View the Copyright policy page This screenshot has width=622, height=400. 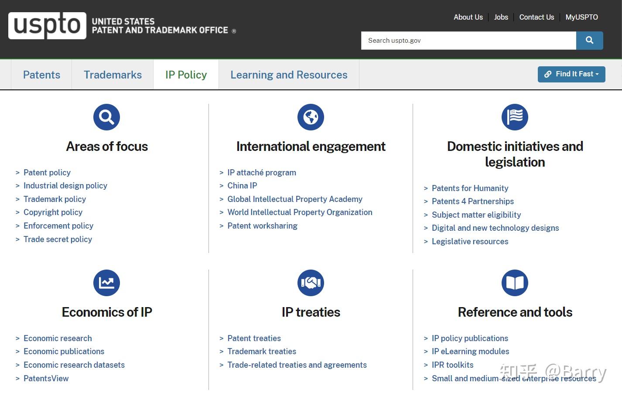53,212
